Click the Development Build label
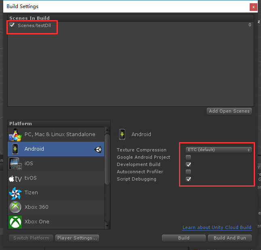The width and height of the screenshot is (261, 250). (139, 164)
